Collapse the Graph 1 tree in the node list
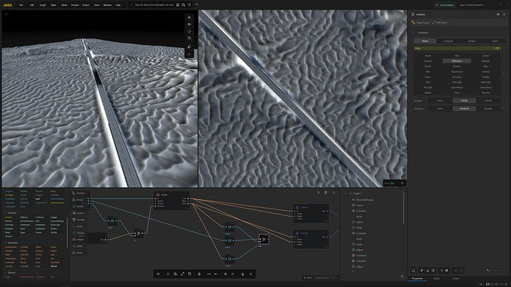 346,193
